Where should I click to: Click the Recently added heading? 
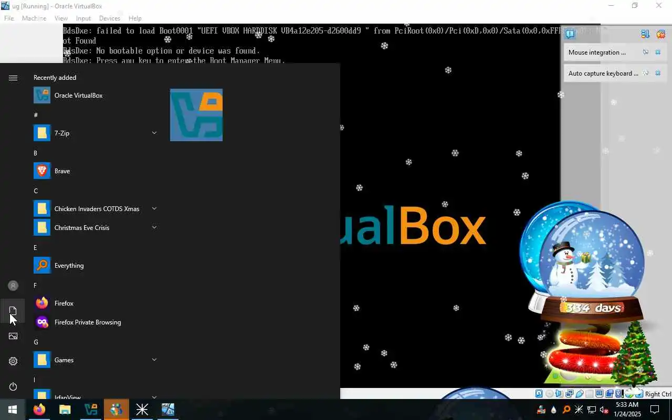55,78
